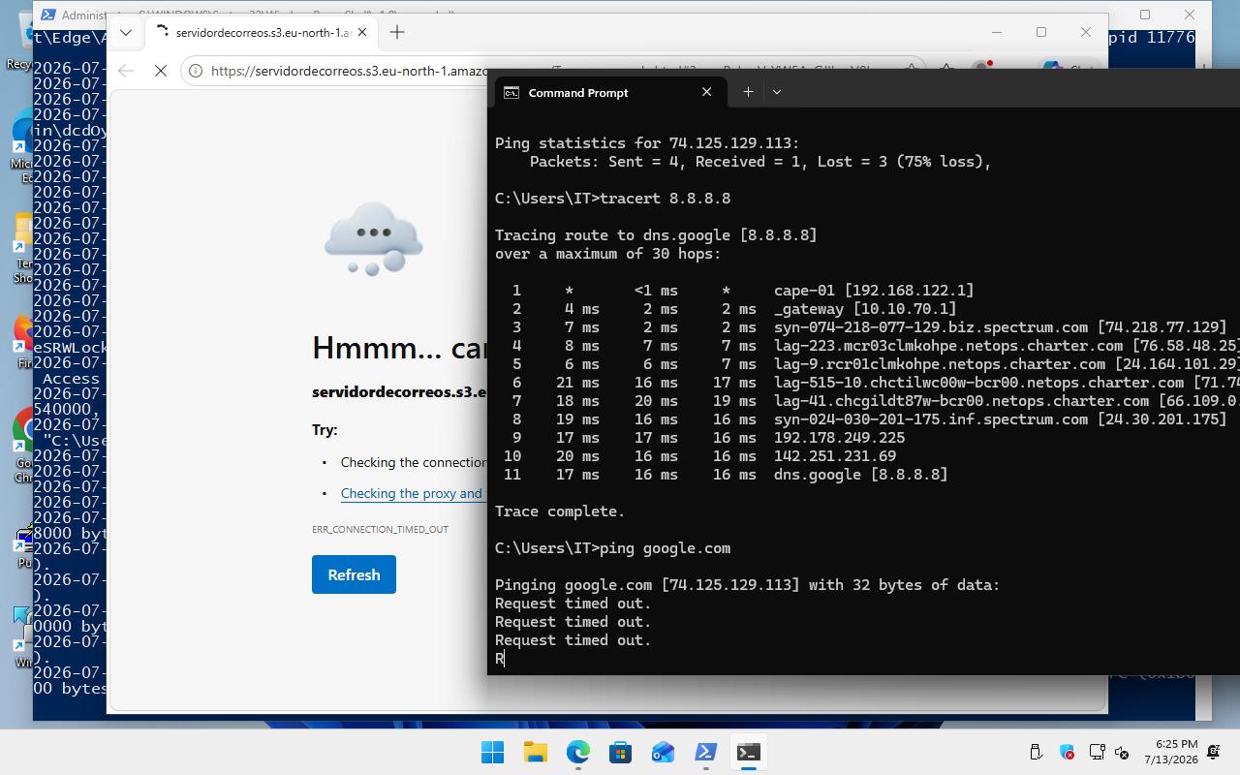This screenshot has width=1240, height=775.
Task: View site information icon in Edge address bar
Action: pyautogui.click(x=196, y=71)
